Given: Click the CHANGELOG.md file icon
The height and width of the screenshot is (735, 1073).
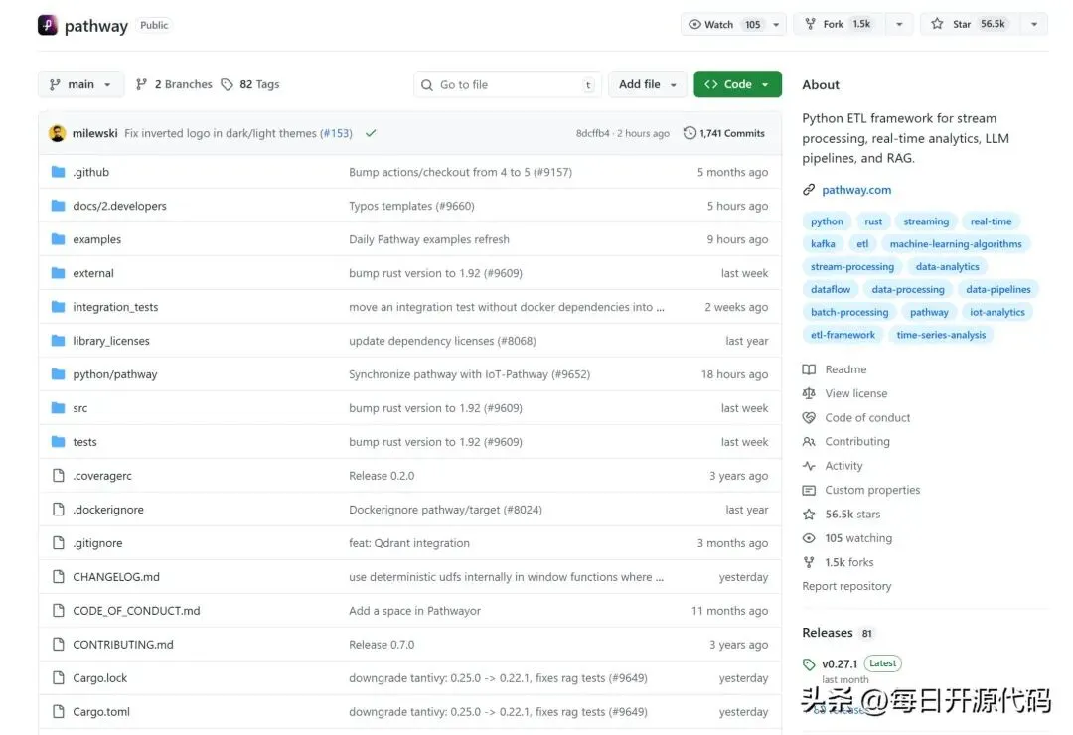Looking at the screenshot, I should click(x=59, y=576).
